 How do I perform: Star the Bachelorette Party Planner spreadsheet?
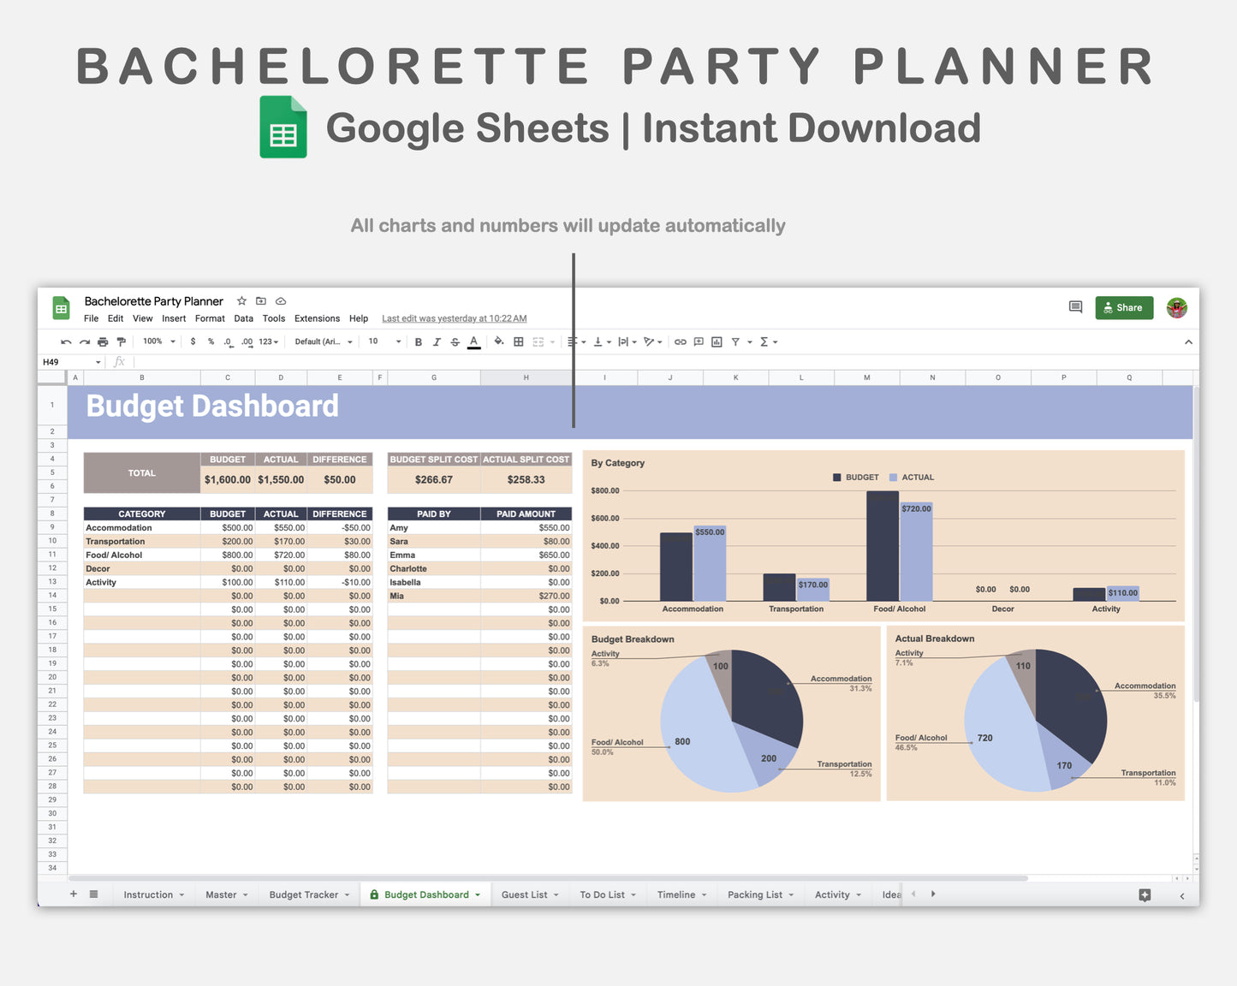[x=241, y=301]
